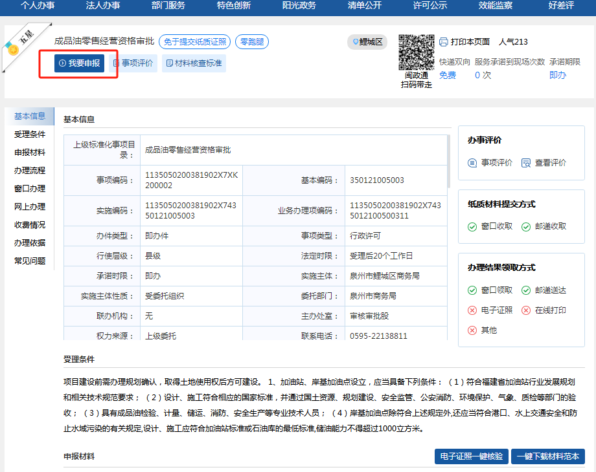Viewport: 596px width, 472px height.
Task: Open 材料核查标准 button
Action: (194, 63)
